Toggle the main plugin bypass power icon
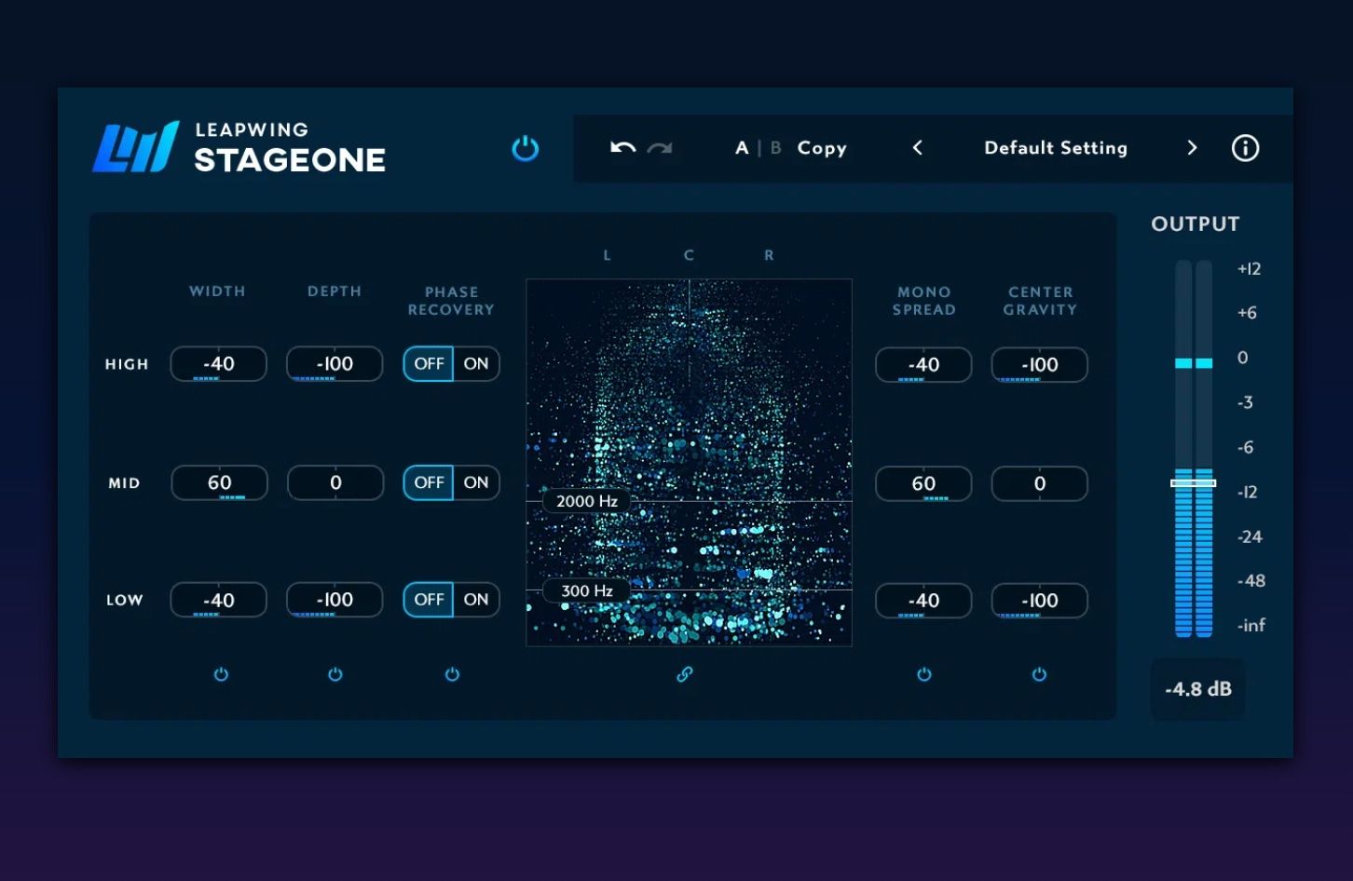1353x881 pixels. [x=526, y=148]
